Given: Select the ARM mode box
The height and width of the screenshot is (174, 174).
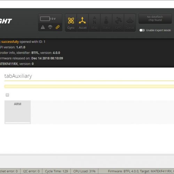Looking at the screenshot, I should tap(17, 112).
